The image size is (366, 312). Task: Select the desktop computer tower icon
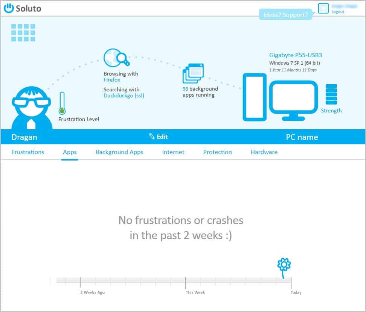pos(254,97)
